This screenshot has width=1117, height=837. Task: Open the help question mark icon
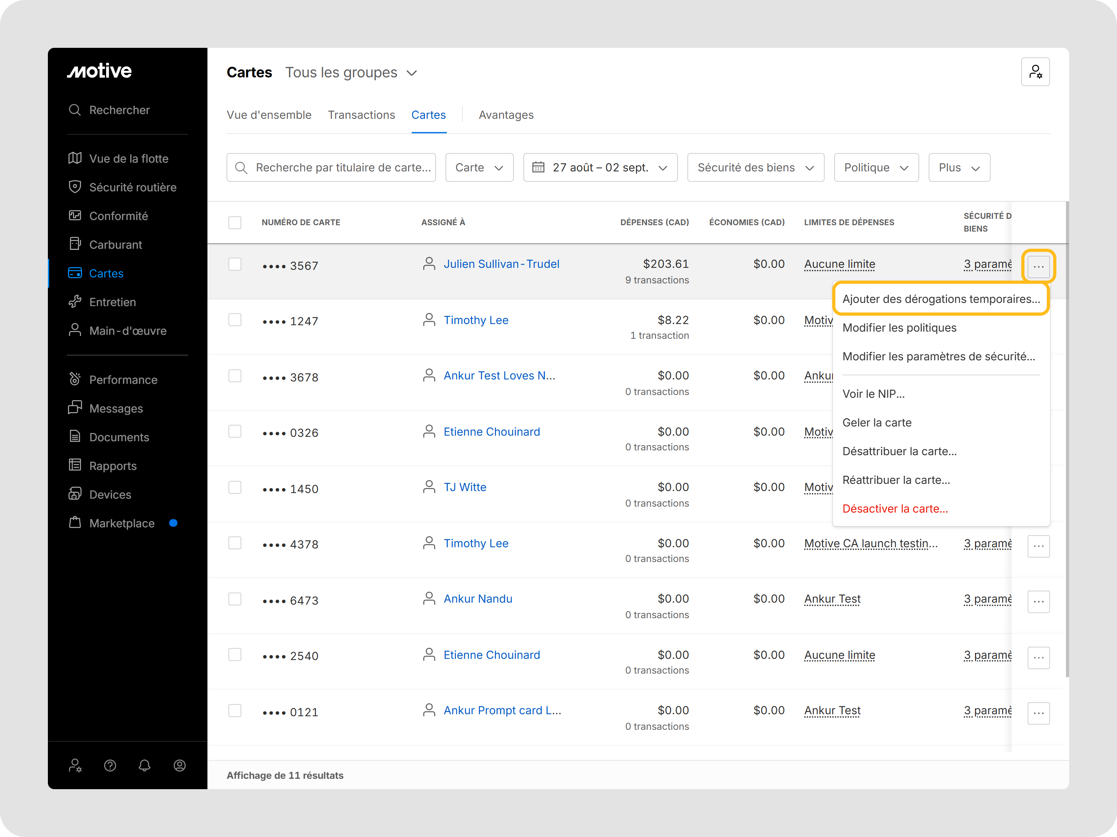(110, 765)
